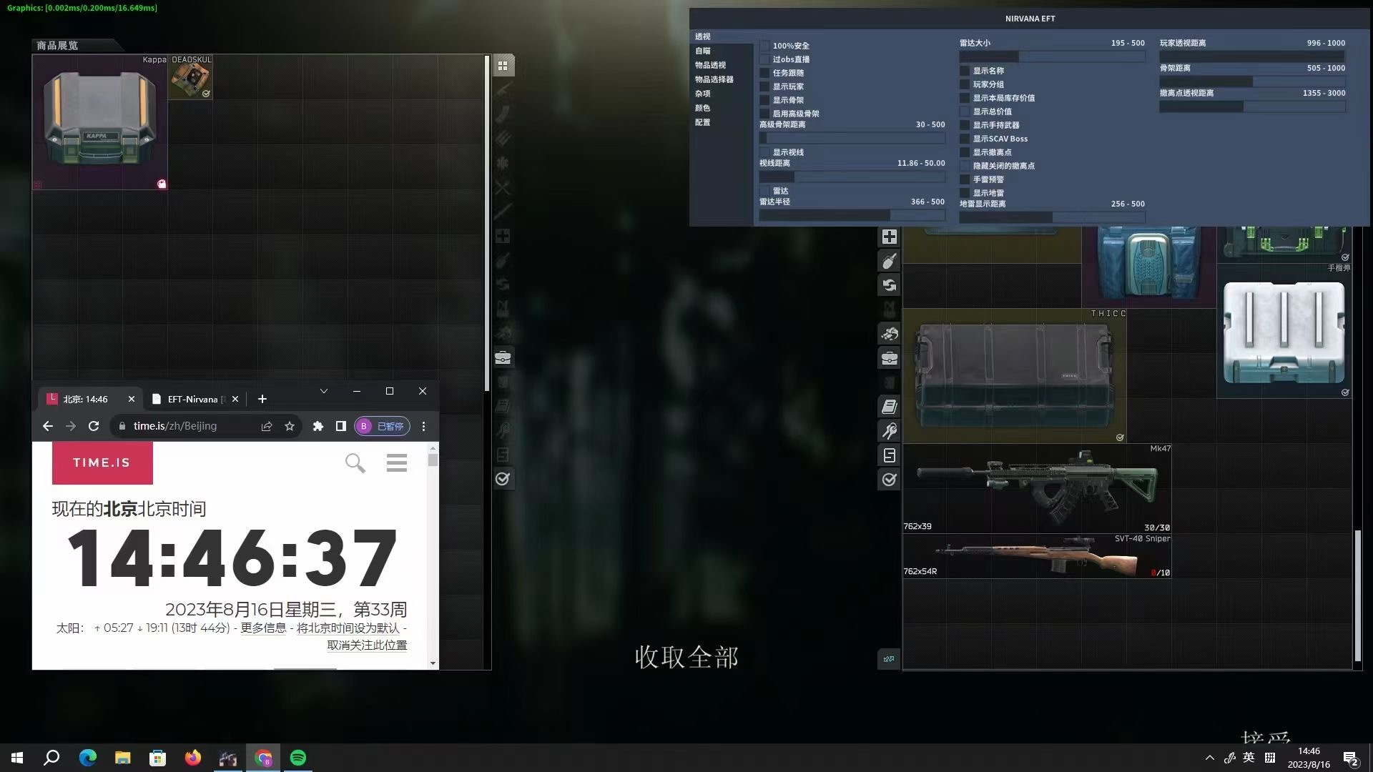Open the TIME.IS hamburger menu
Viewport: 1373px width, 772px height.
tap(396, 463)
